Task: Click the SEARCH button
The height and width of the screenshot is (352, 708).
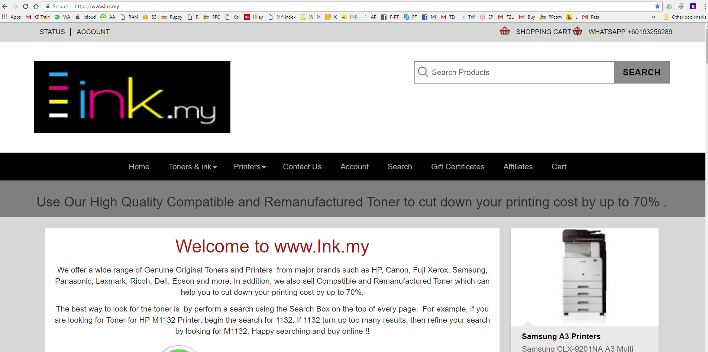Action: (x=642, y=72)
